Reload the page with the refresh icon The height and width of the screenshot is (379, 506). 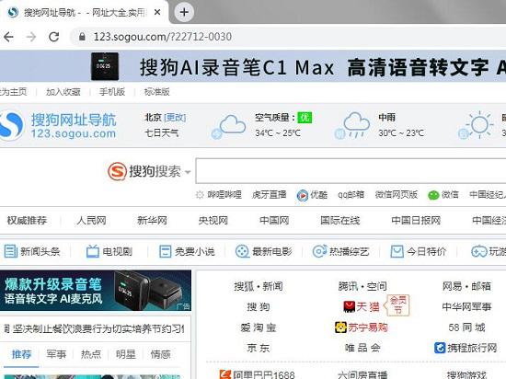tap(54, 37)
